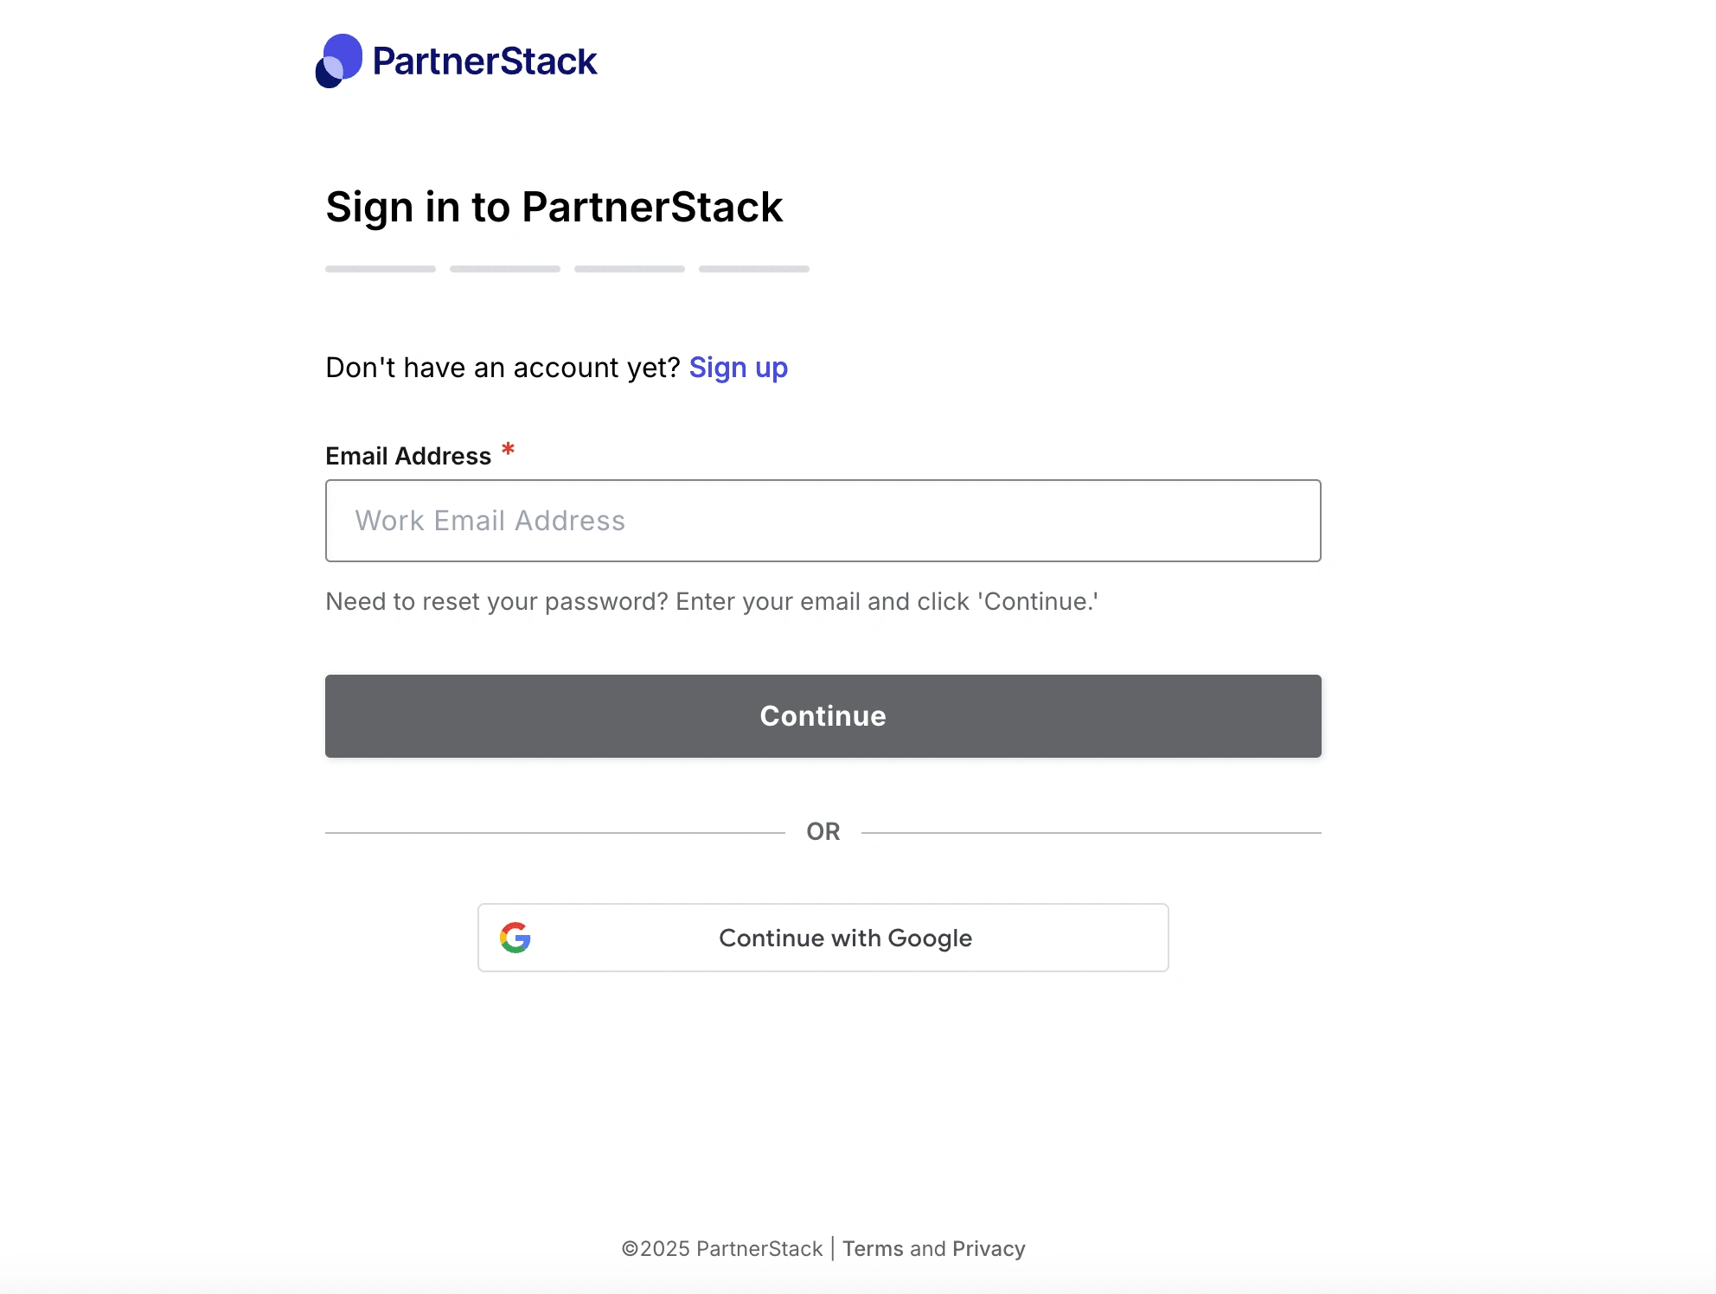Image resolution: width=1716 pixels, height=1294 pixels.
Task: Click the red required asterisk
Action: (509, 449)
